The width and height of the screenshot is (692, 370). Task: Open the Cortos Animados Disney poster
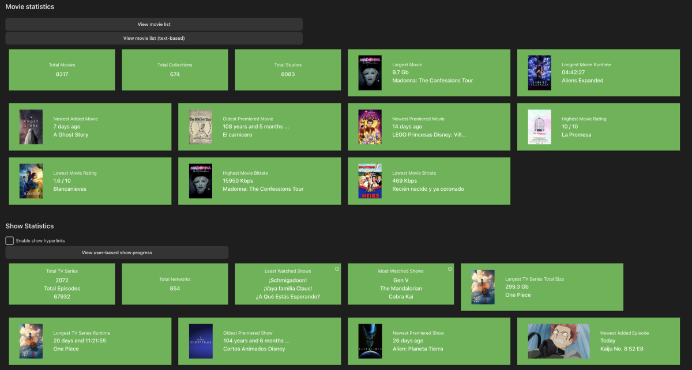(x=200, y=341)
